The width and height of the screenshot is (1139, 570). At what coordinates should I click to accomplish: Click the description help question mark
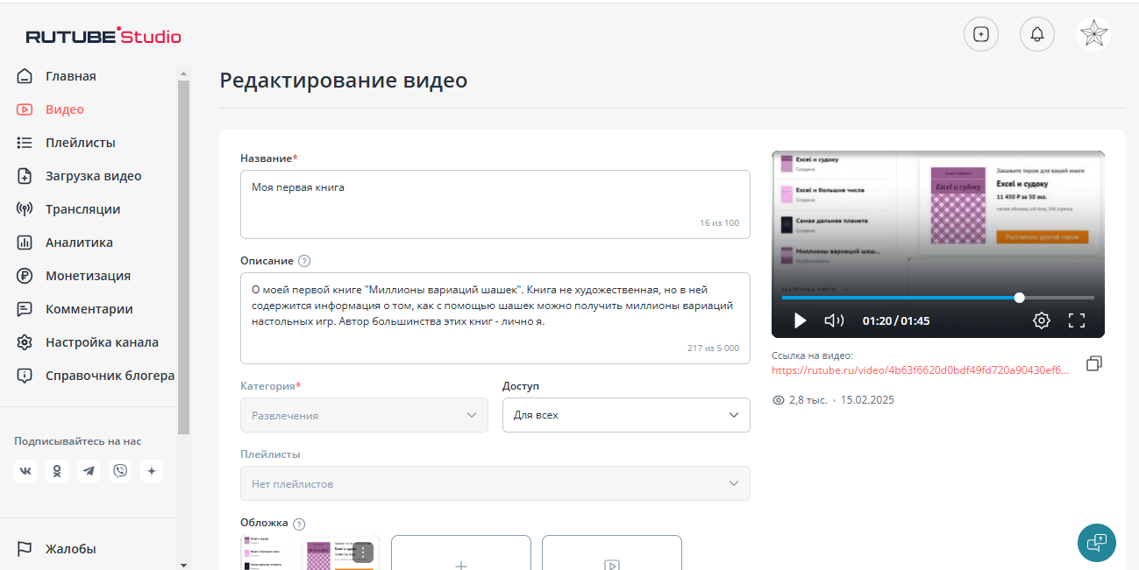(304, 261)
